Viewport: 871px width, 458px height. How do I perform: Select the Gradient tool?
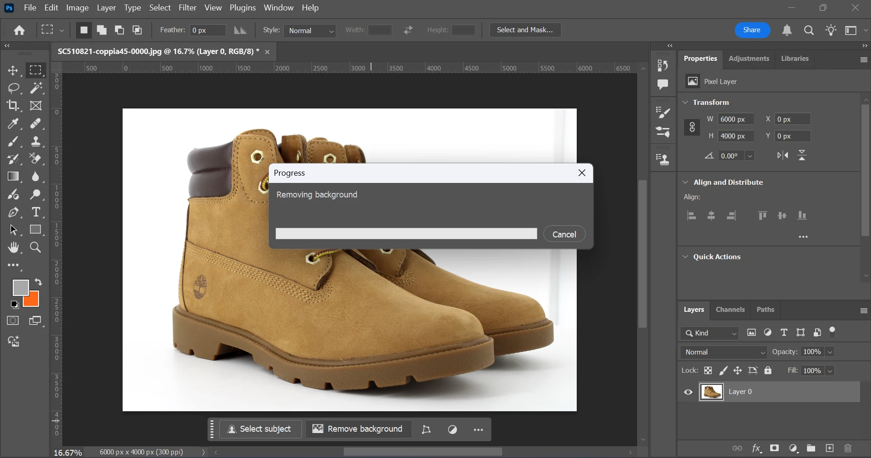coord(13,177)
